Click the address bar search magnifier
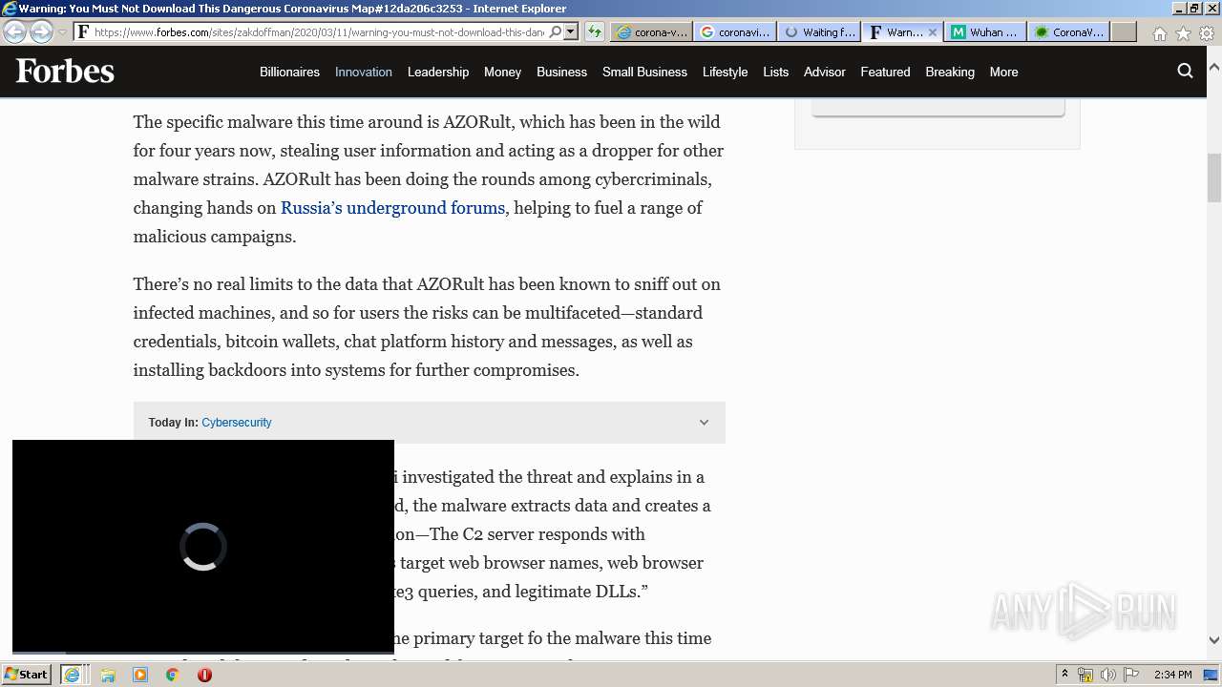The image size is (1222, 687). 556,31
